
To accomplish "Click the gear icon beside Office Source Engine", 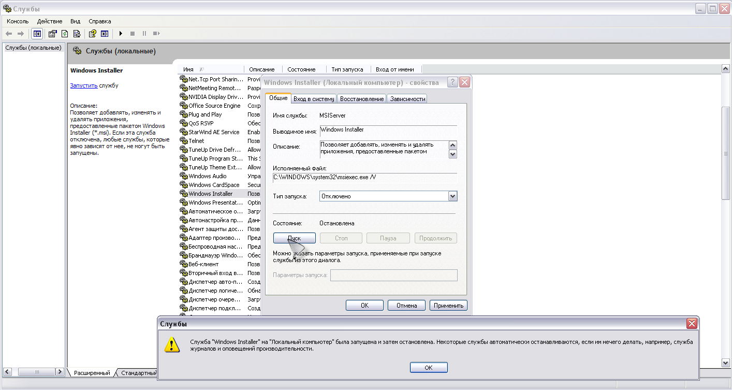I will click(x=183, y=106).
